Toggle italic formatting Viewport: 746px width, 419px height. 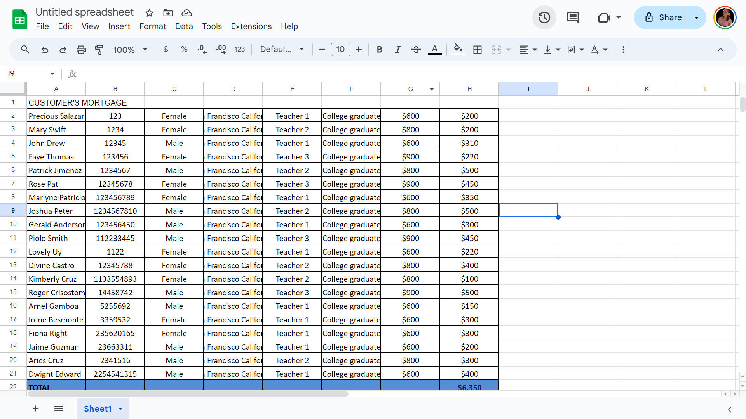pos(397,50)
